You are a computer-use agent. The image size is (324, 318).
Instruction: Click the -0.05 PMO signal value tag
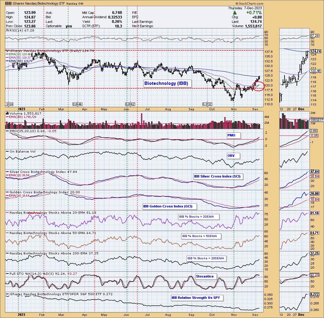314,136
